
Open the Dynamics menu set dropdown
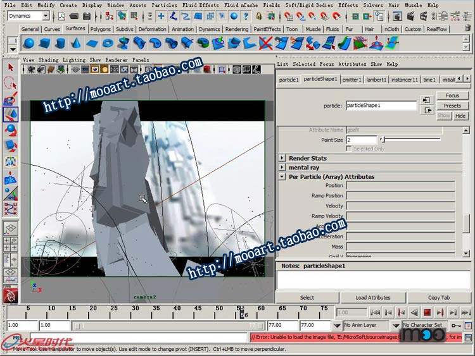tap(46, 16)
